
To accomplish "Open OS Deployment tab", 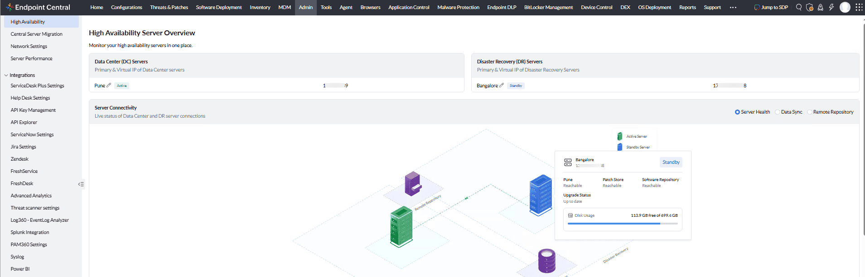I will 655,7.
